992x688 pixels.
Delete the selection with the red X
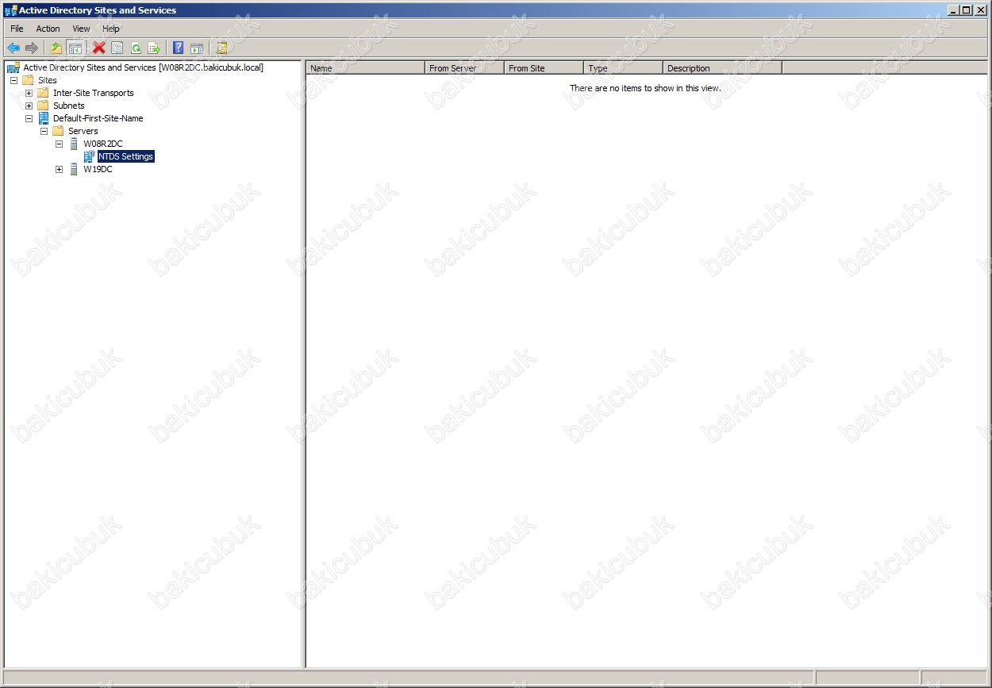[x=99, y=48]
